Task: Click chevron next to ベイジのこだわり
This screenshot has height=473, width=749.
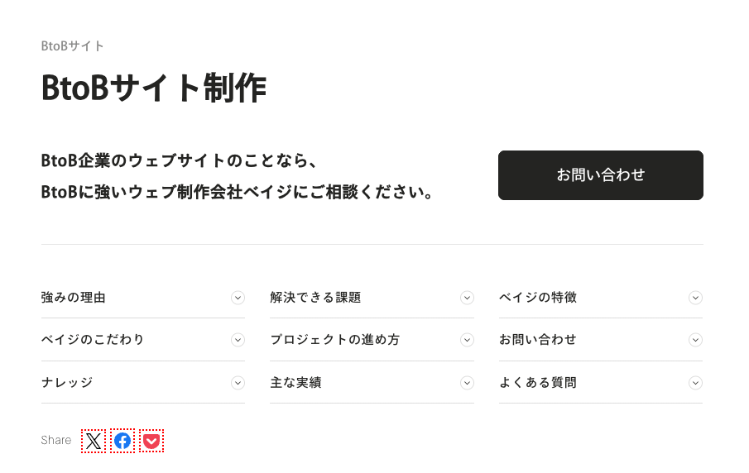Action: (238, 340)
